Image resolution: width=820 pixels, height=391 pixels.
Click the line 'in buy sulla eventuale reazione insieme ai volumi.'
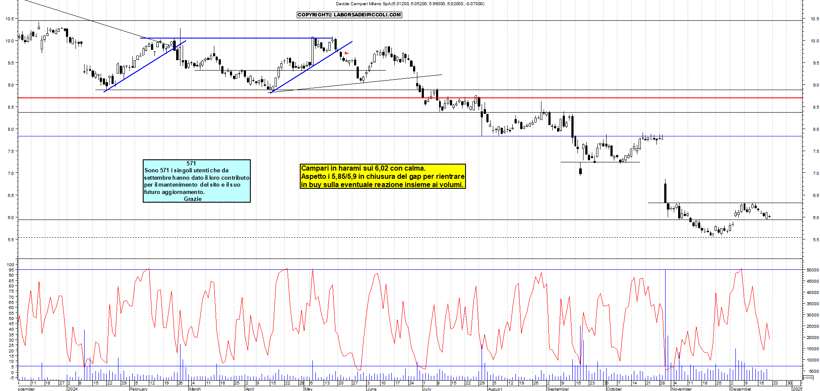click(382, 184)
